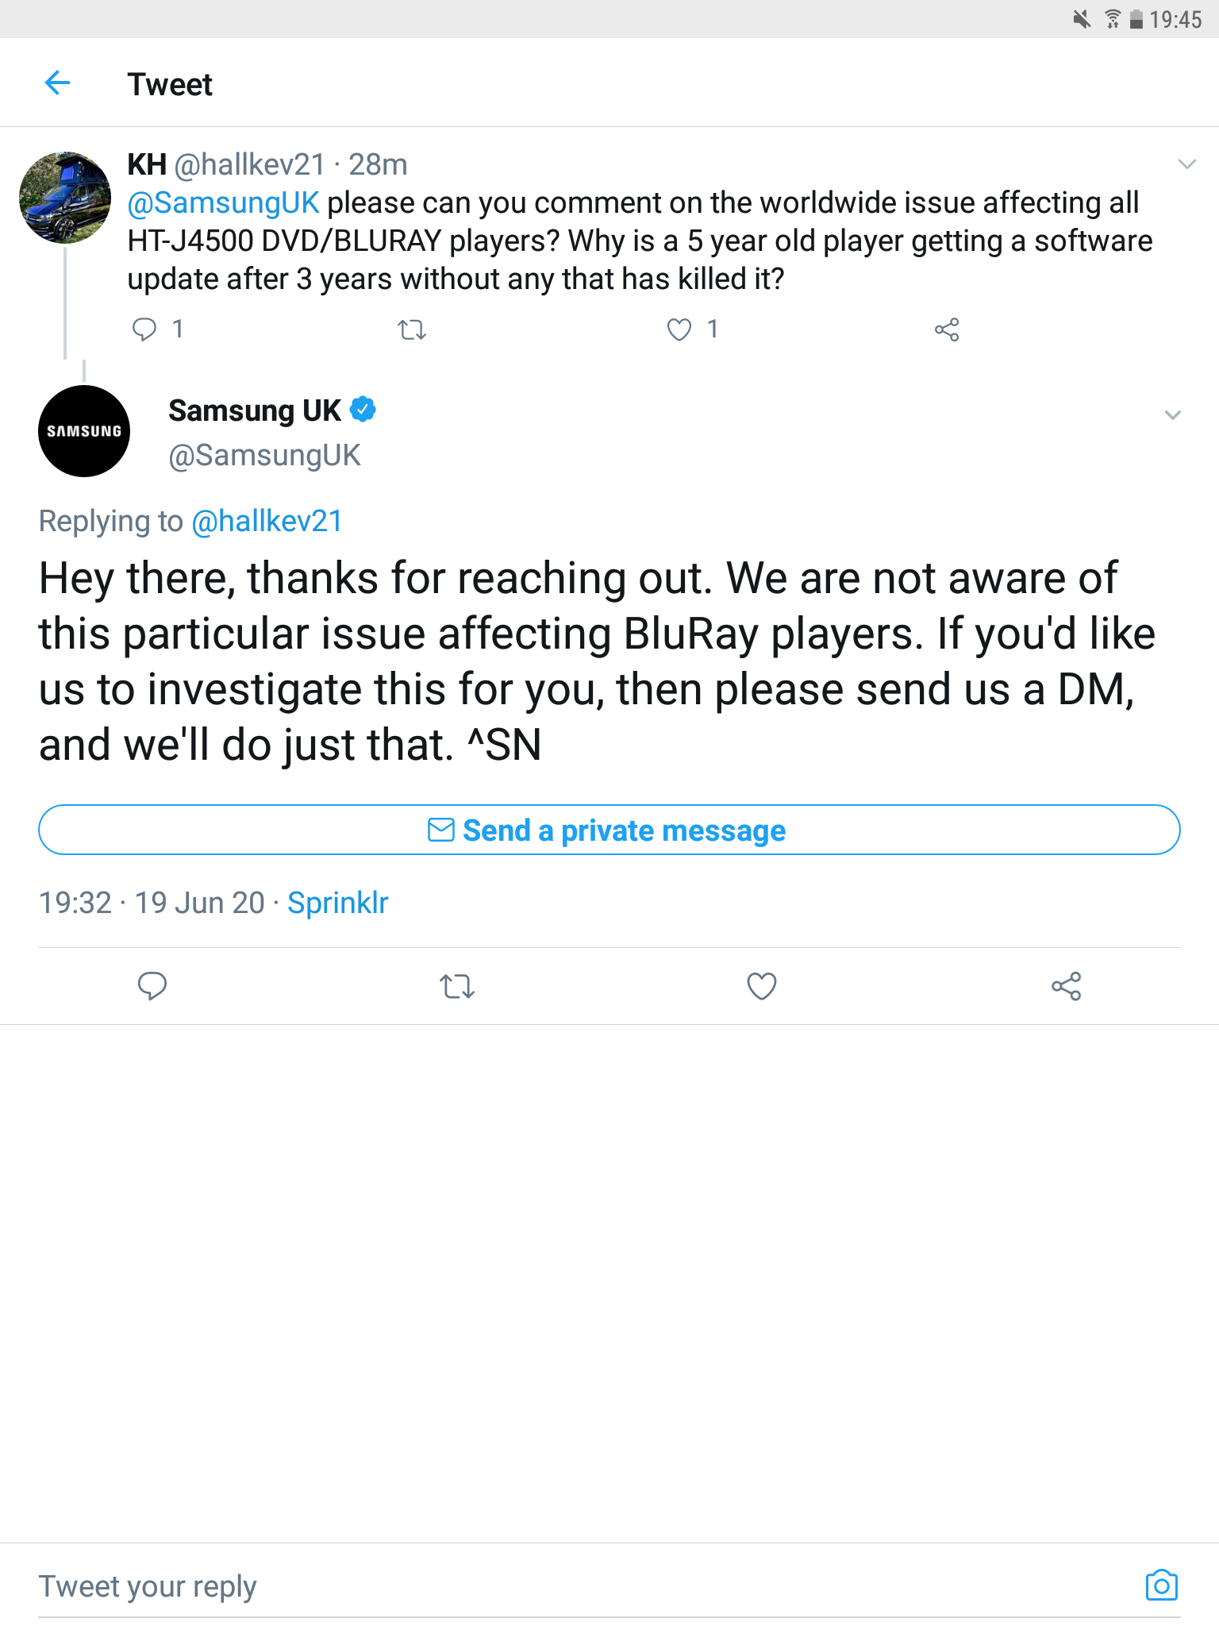The image size is (1219, 1626).
Task: Open @SamsungUK mention in KH's tweet
Action: click(223, 203)
